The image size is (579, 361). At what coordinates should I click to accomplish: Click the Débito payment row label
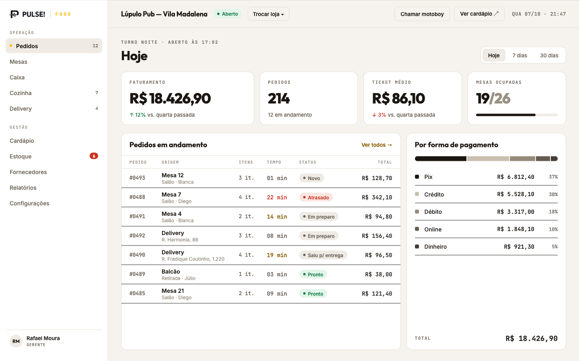coord(433,212)
